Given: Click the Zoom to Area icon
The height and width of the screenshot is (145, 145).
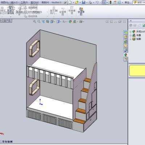Looking at the screenshot, I should (39, 22).
